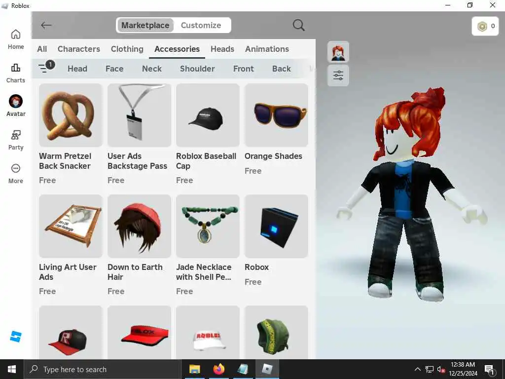505x379 pixels.
Task: Select the User Ads Backstage Pass thumbnail
Action: (139, 115)
